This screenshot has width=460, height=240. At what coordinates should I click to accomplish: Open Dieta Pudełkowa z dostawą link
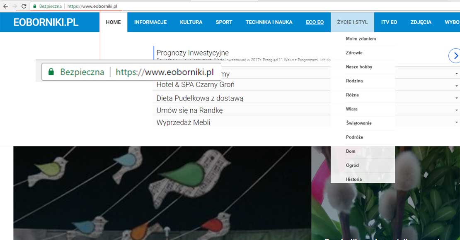click(x=200, y=98)
